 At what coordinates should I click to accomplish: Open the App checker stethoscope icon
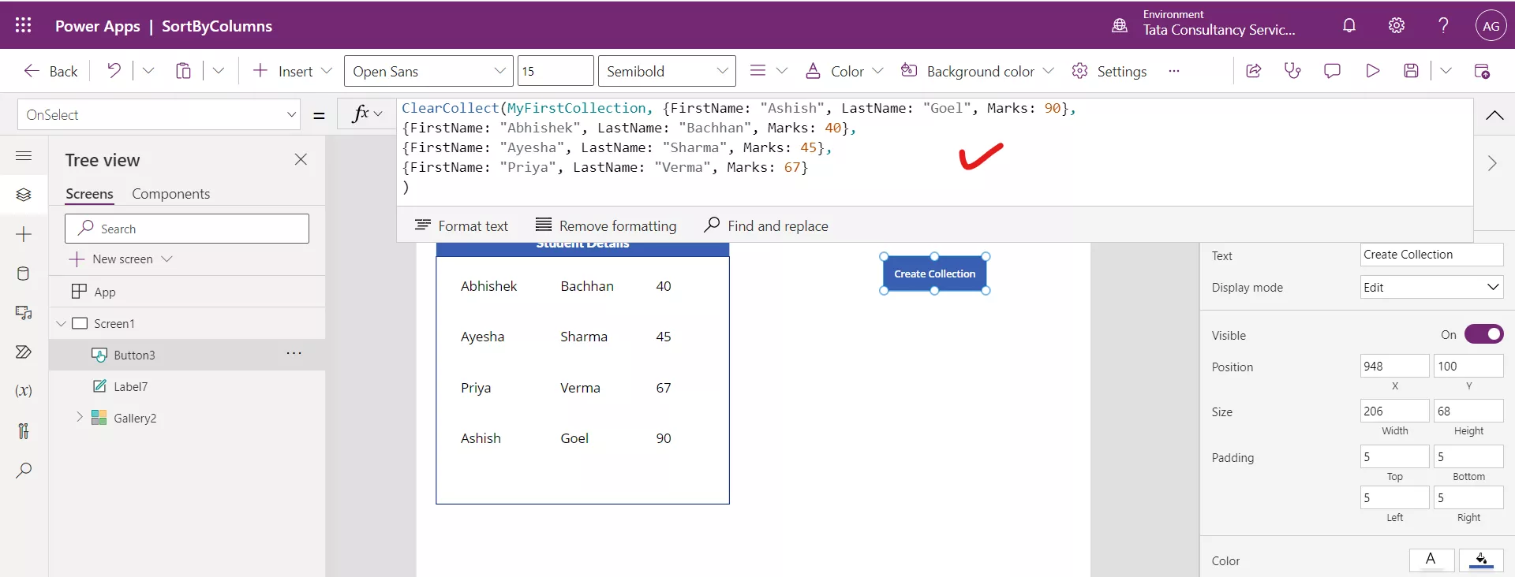(x=1292, y=71)
